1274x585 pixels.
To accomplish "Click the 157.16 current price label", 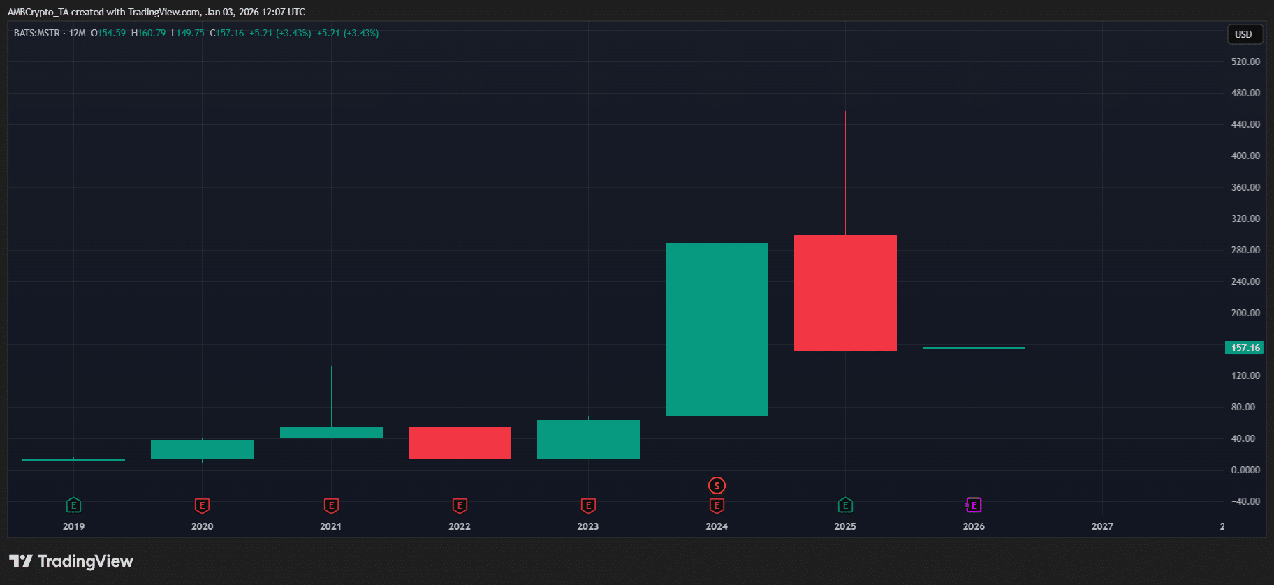I will (1245, 348).
